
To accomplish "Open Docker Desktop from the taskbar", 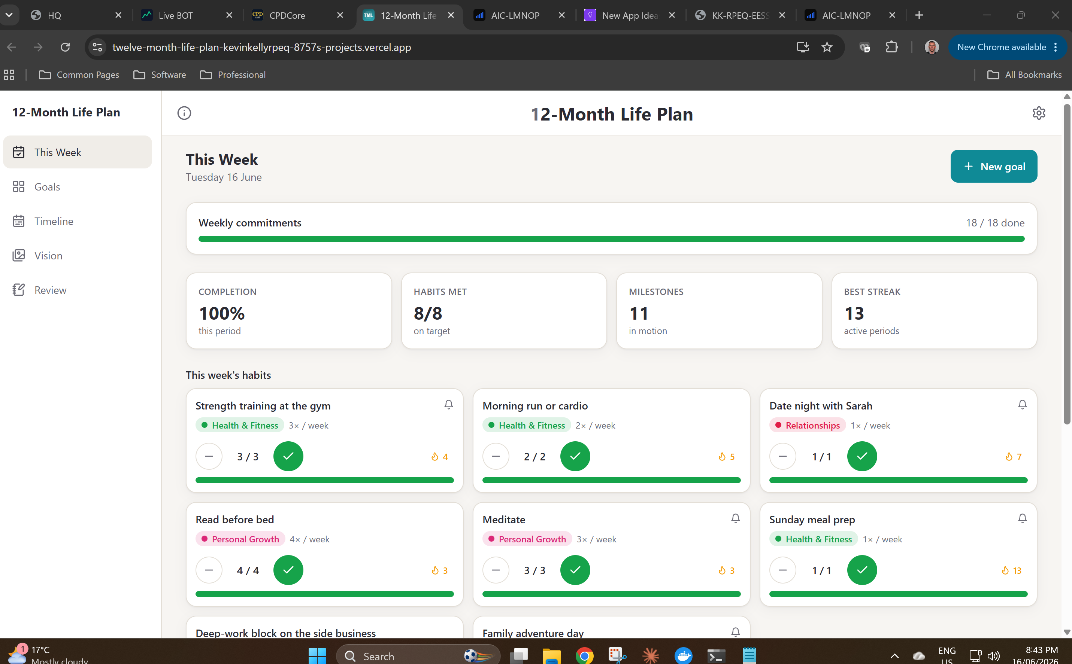I will coord(683,656).
